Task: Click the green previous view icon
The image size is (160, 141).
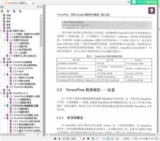Action: [93, 139]
